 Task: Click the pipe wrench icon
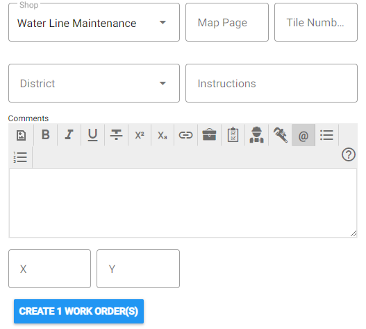coord(280,135)
